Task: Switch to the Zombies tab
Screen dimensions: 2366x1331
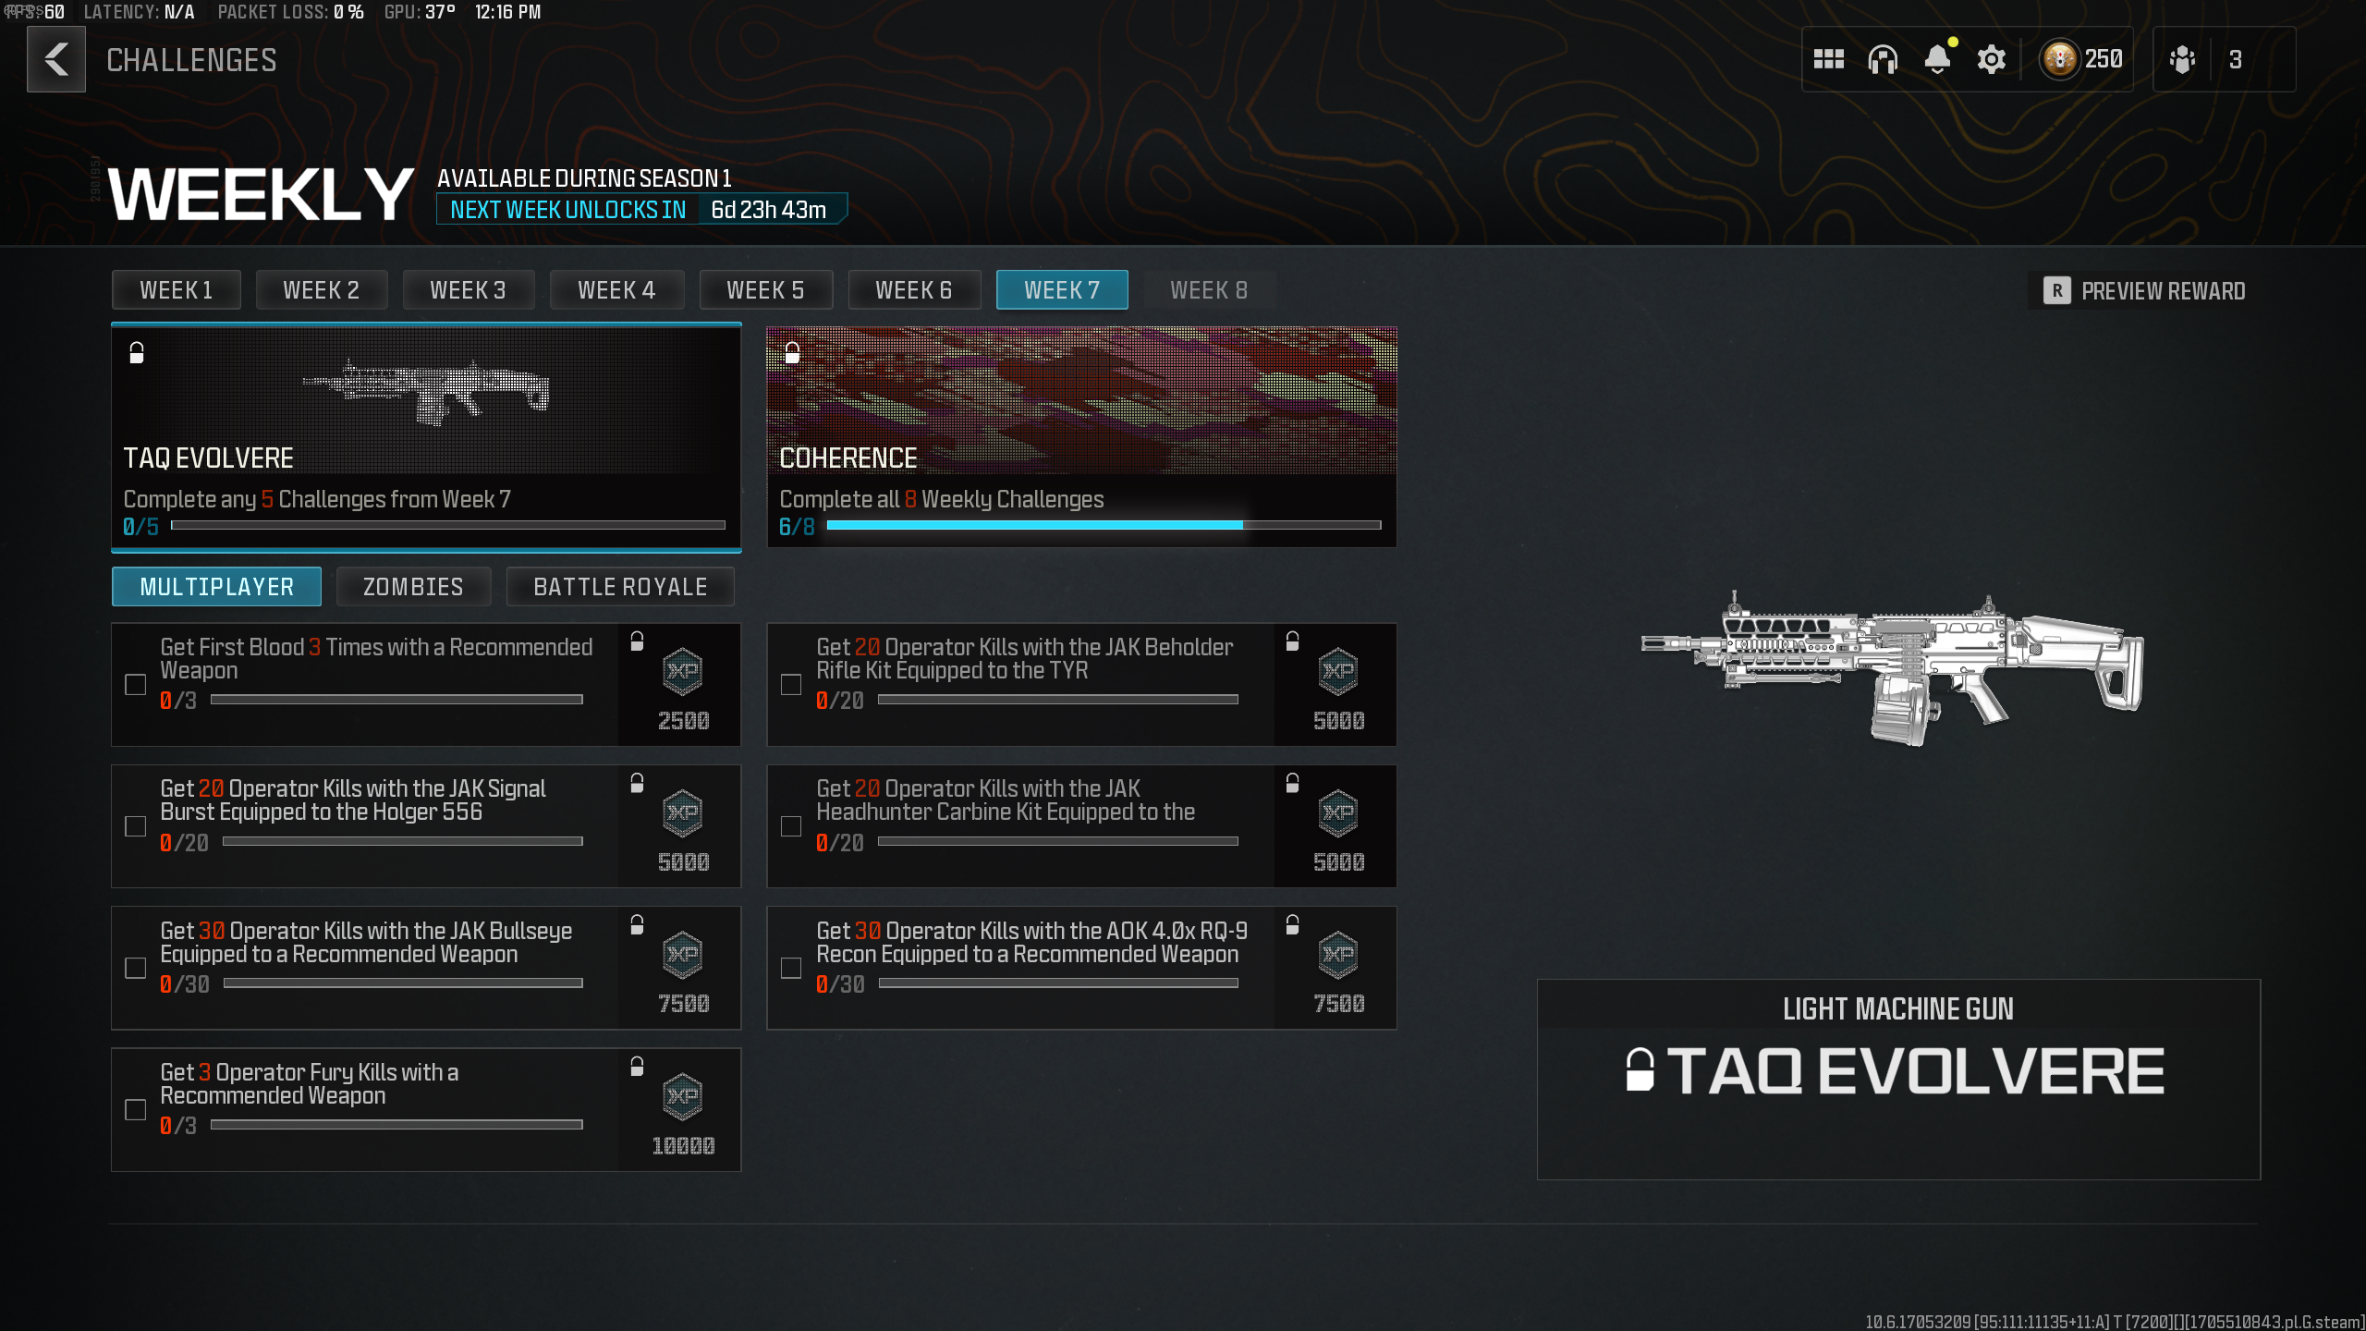Action: (413, 587)
